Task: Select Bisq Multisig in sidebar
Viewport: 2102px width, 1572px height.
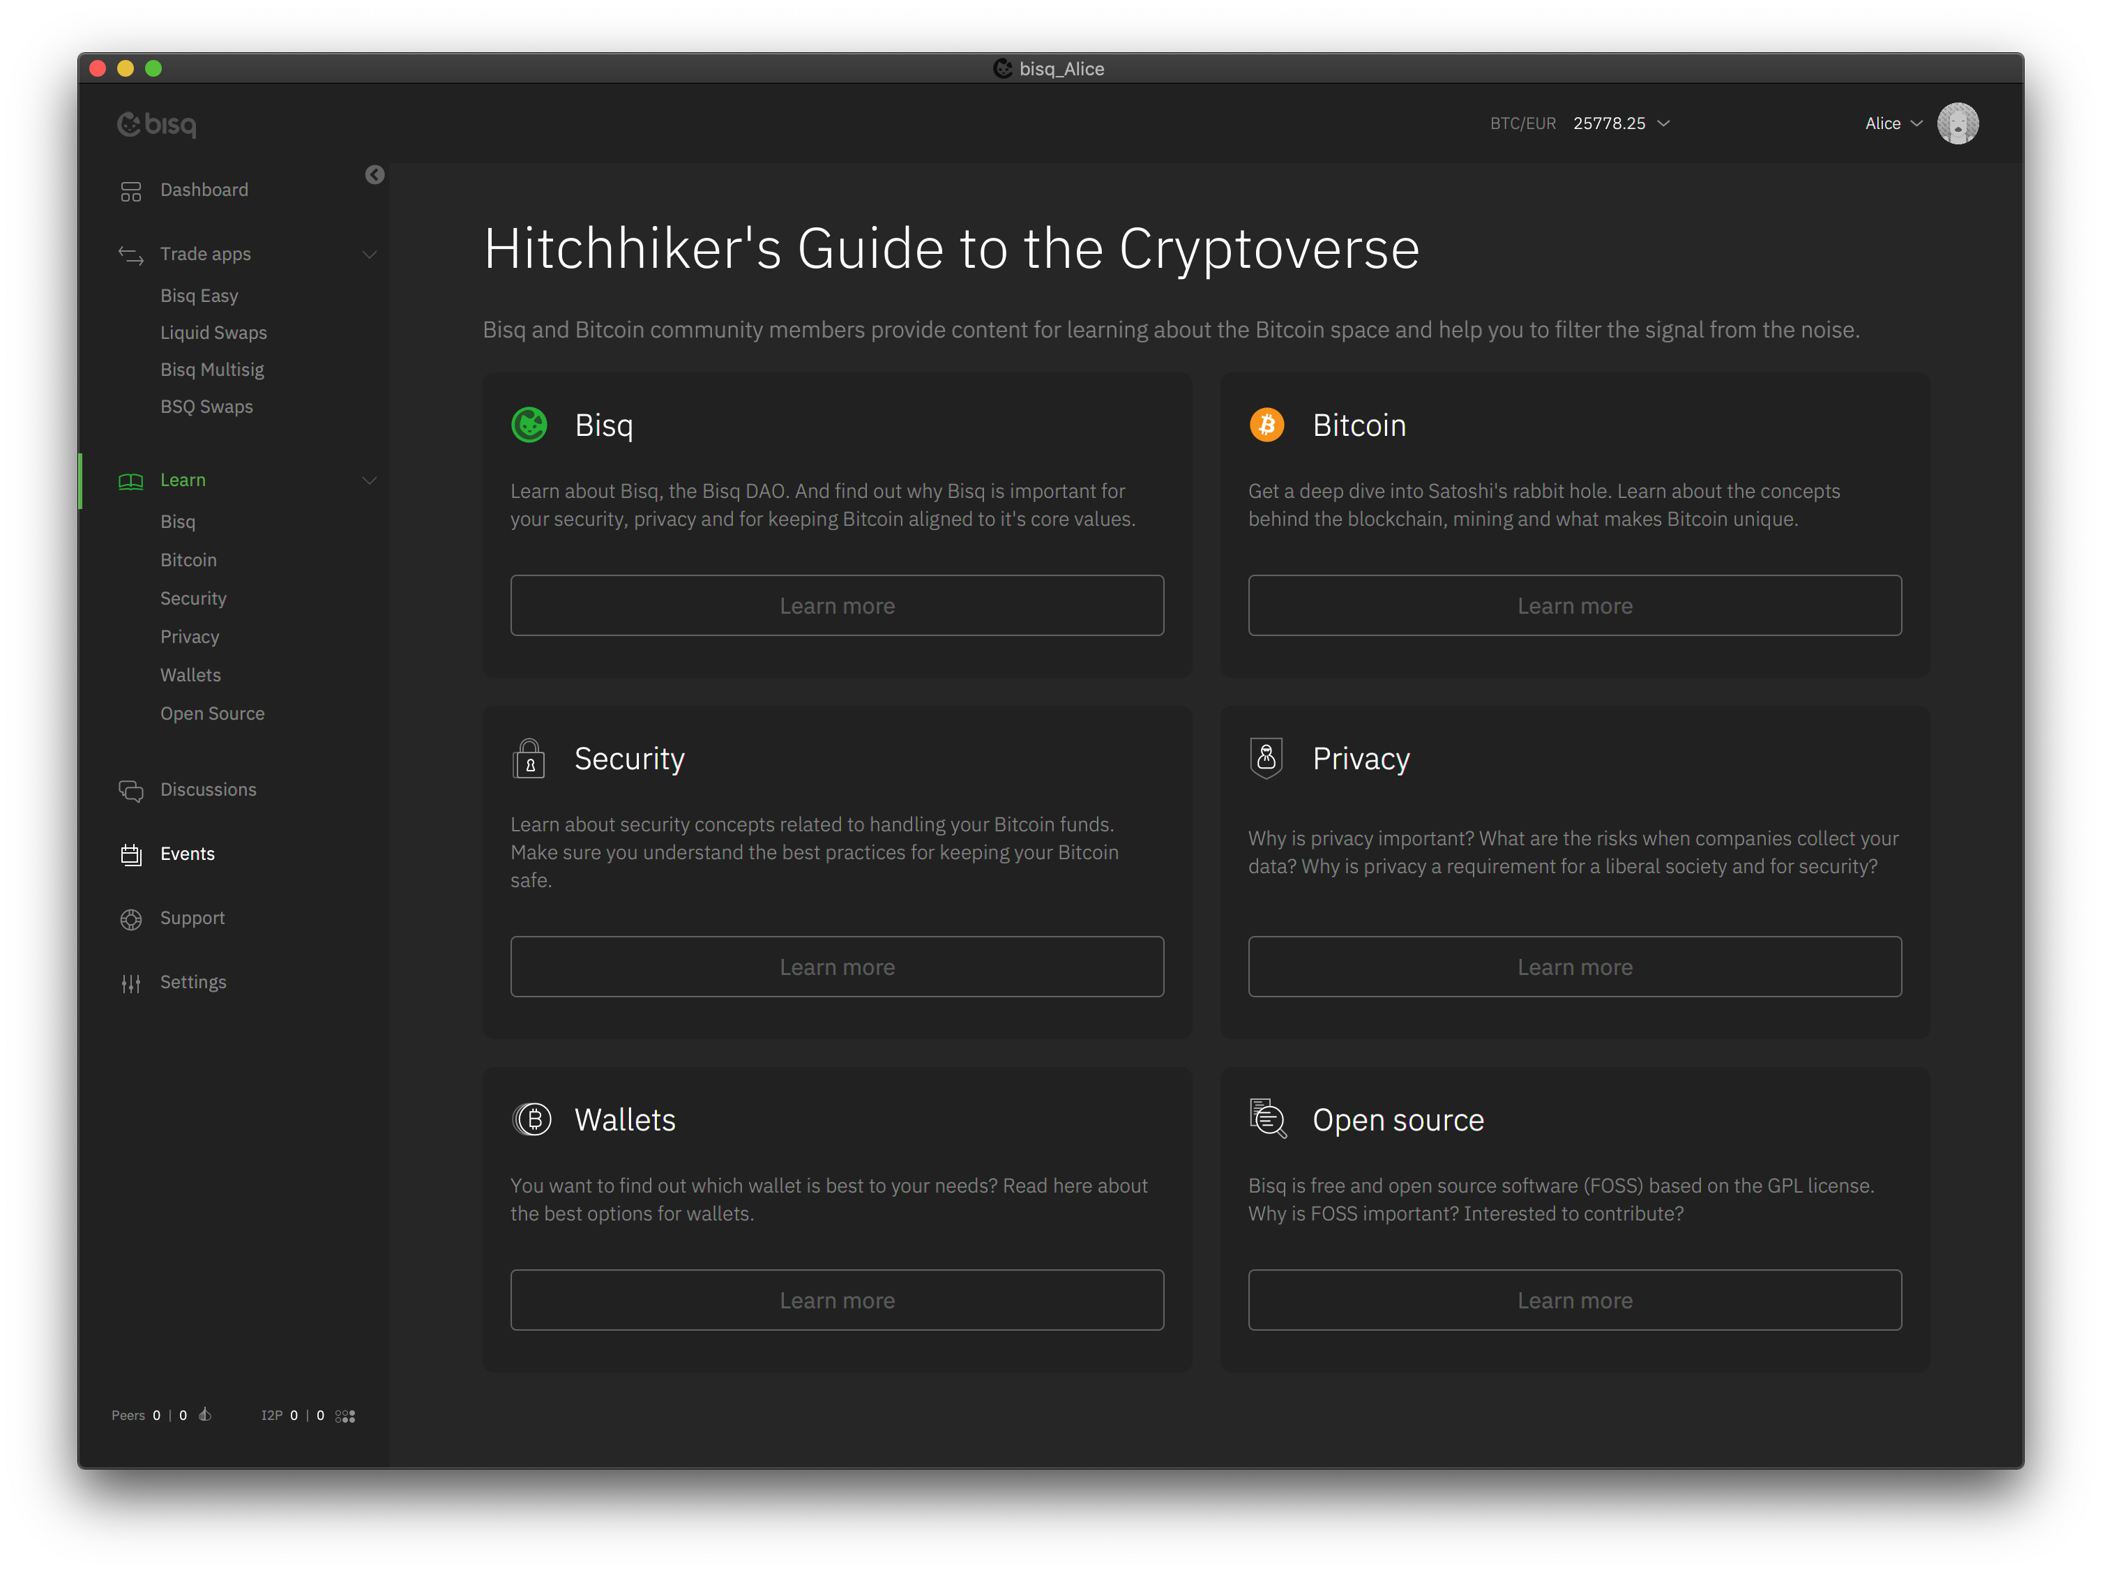Action: point(212,370)
